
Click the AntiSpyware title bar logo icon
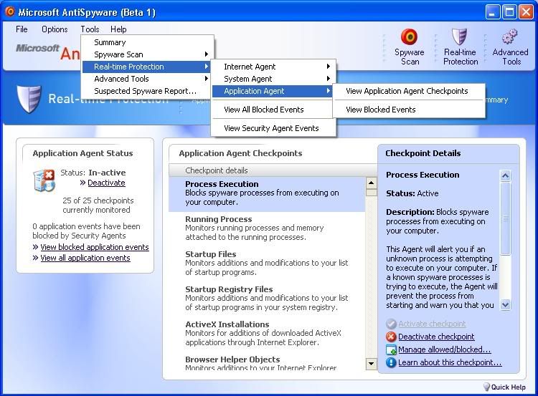(x=9, y=12)
